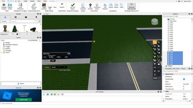
Task: Switch move axes to Last
Action: tap(66, 57)
